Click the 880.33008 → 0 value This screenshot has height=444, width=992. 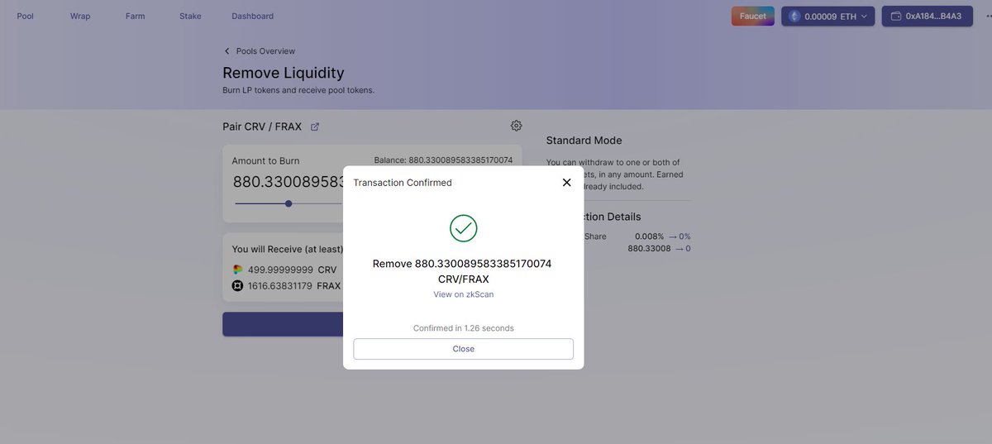(x=659, y=248)
